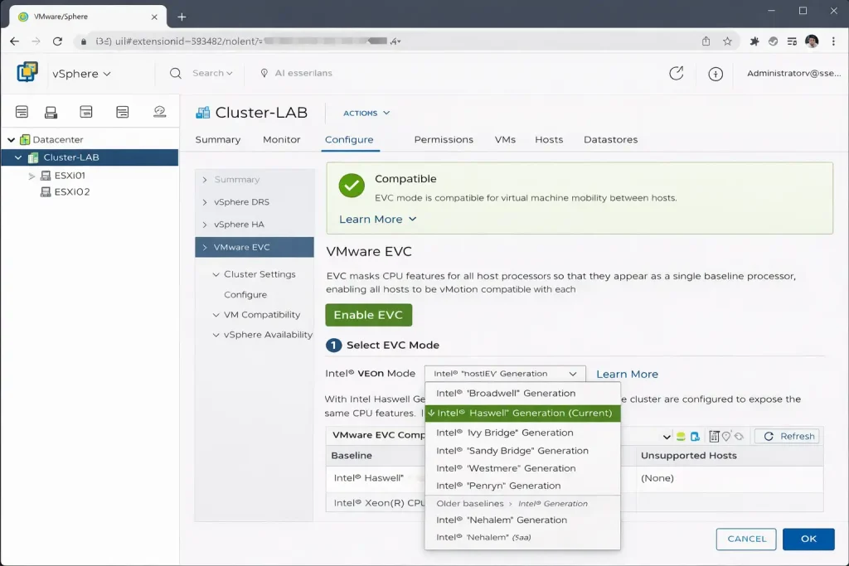Click the Datacenter icon in tree
Screen dimensions: 849x566
pyautogui.click(x=25, y=139)
